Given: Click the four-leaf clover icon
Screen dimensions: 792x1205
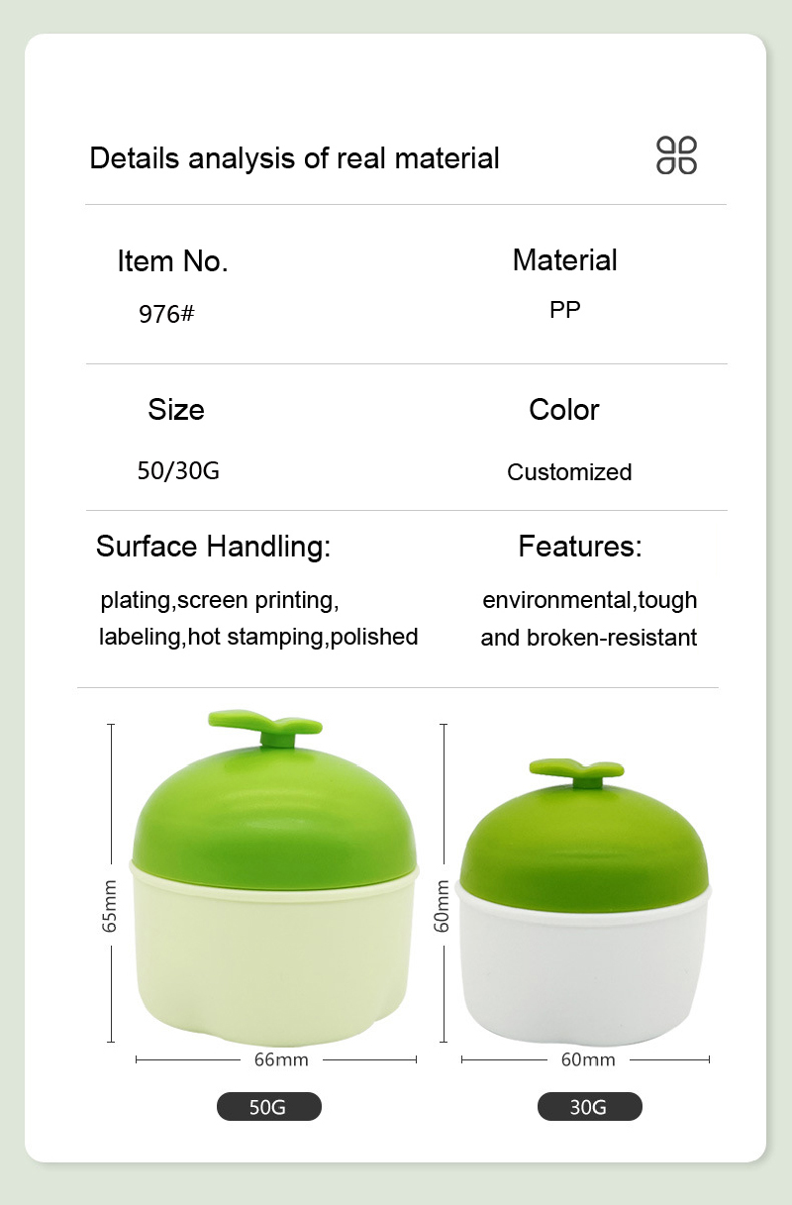Looking at the screenshot, I should [x=677, y=155].
